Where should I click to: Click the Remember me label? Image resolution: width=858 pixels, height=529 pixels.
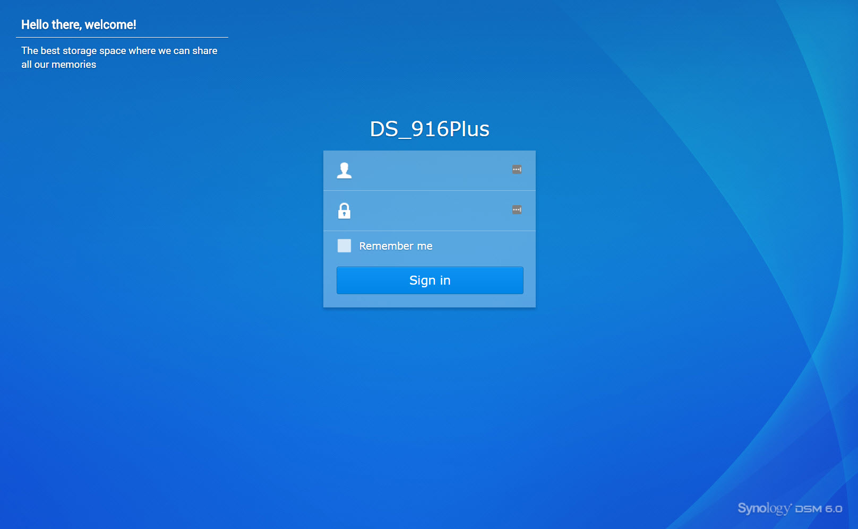(x=396, y=246)
